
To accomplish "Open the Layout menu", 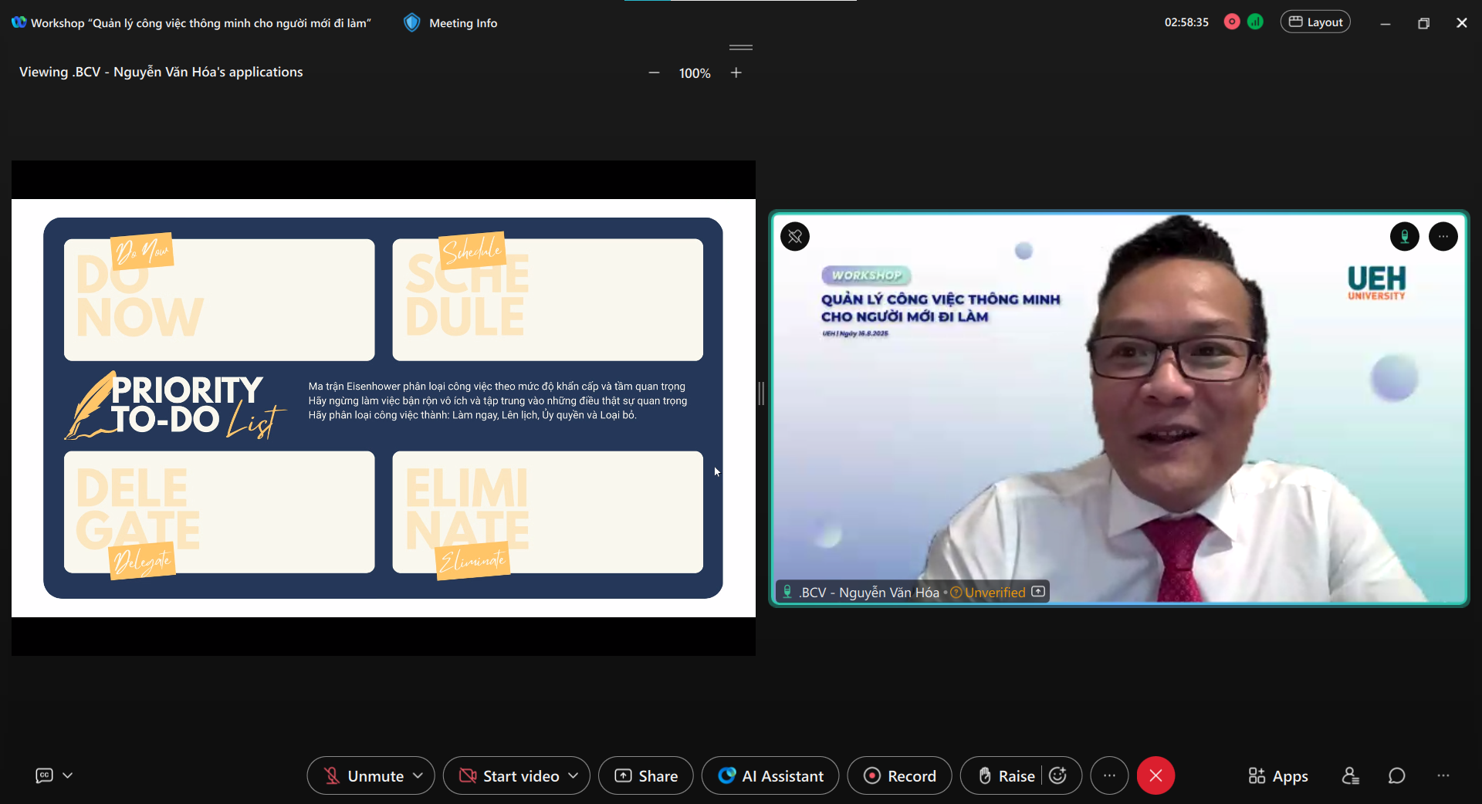I will coord(1315,22).
